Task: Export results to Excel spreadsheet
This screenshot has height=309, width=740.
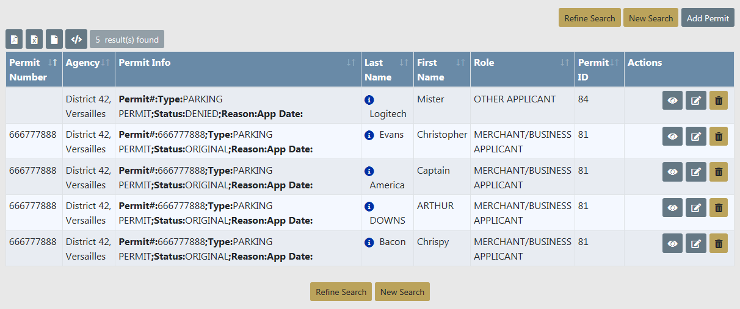Action: 34,40
